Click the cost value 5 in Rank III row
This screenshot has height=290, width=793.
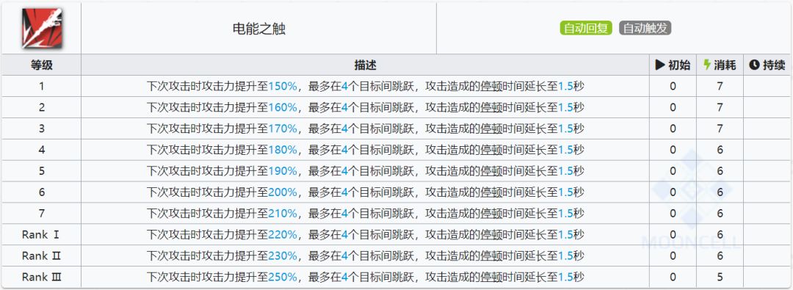point(720,277)
